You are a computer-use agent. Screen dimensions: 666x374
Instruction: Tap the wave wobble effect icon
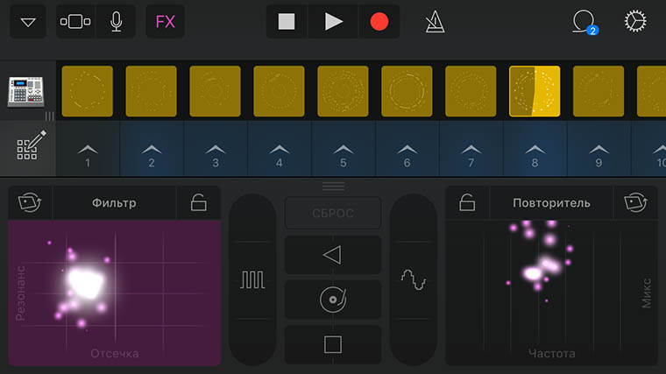click(x=413, y=279)
